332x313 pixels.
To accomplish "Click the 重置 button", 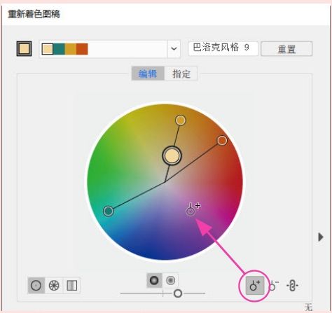I will pos(286,49).
